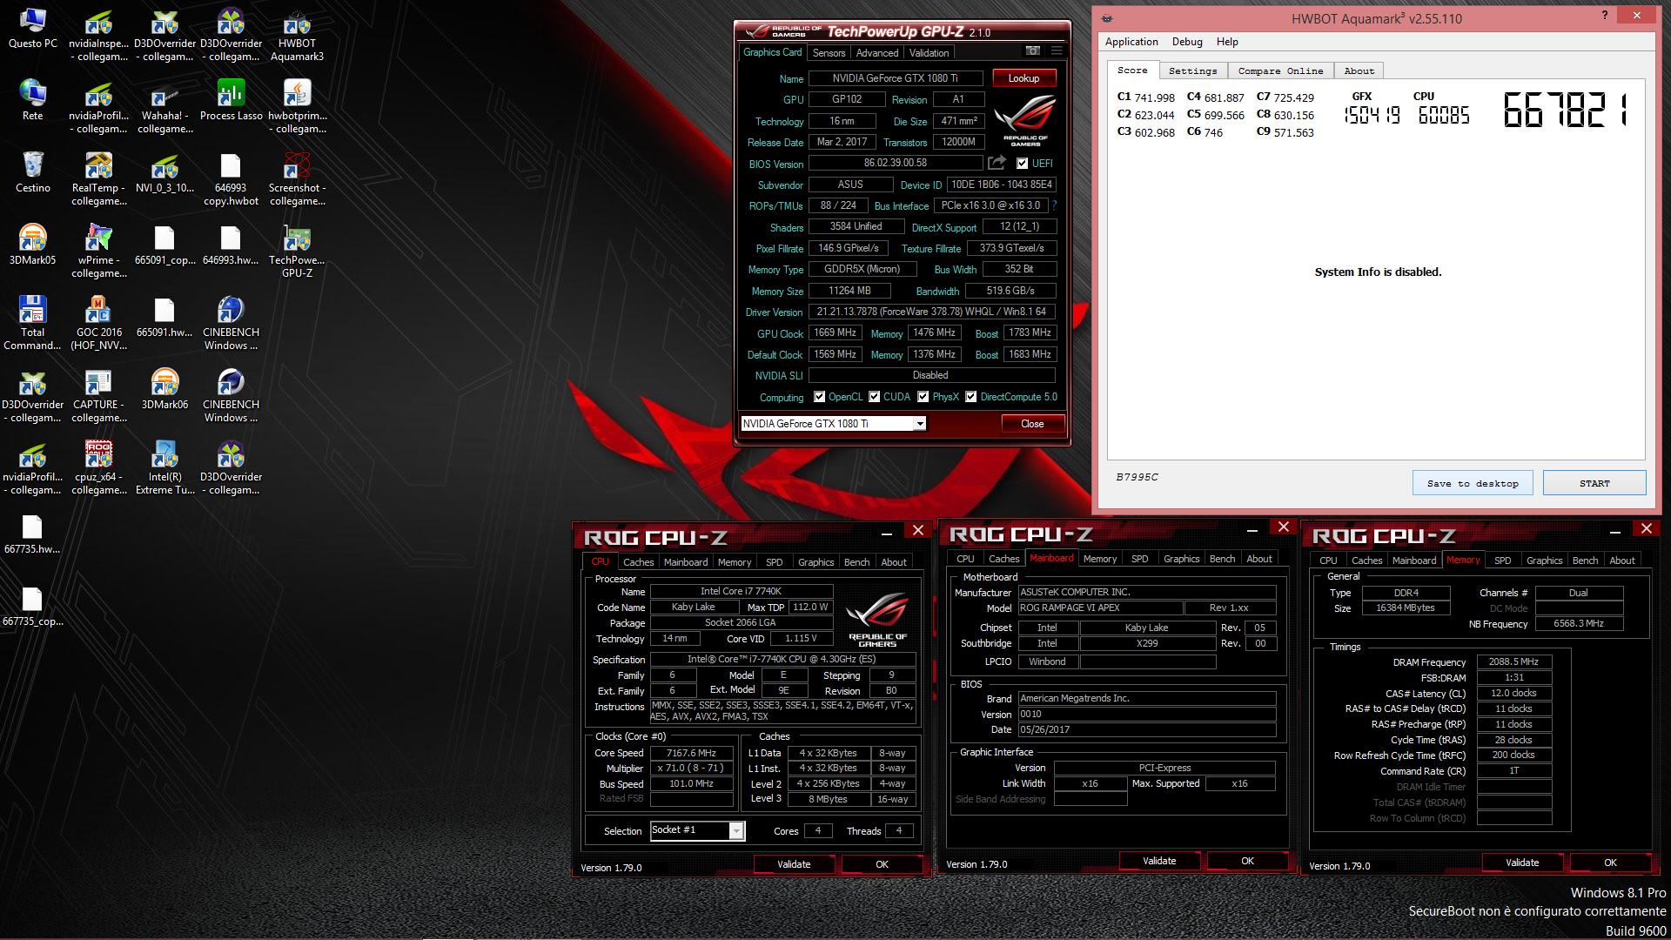Expand the GPU selection dropdown in GPU-Z
The image size is (1671, 940).
pos(919,424)
